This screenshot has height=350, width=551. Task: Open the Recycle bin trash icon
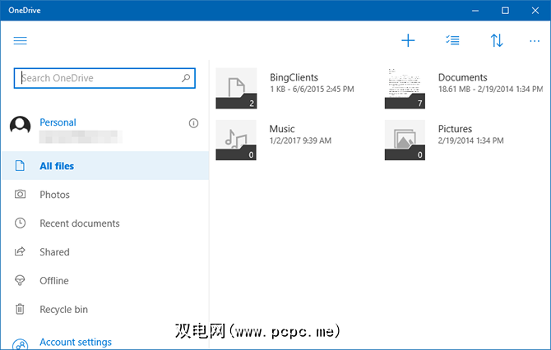point(21,310)
